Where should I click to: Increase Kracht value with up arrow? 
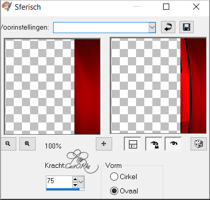point(75,179)
